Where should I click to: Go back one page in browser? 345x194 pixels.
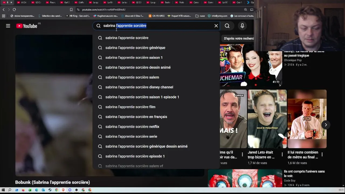pos(4,10)
